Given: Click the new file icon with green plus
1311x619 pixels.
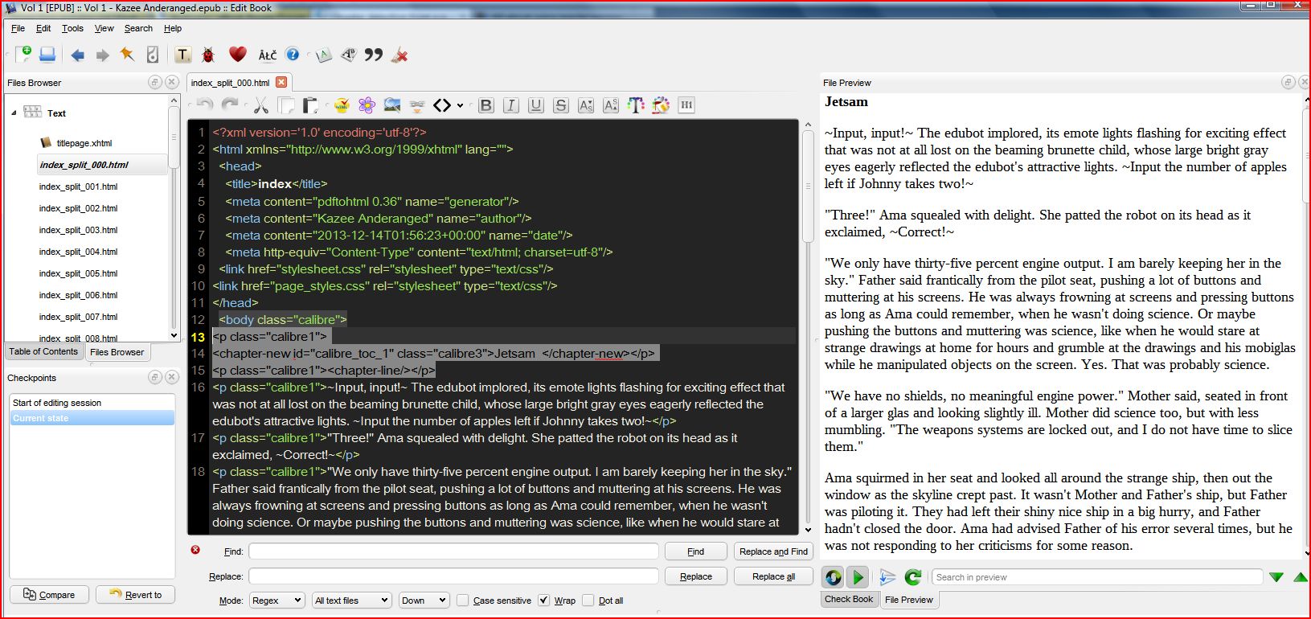Looking at the screenshot, I should point(24,55).
